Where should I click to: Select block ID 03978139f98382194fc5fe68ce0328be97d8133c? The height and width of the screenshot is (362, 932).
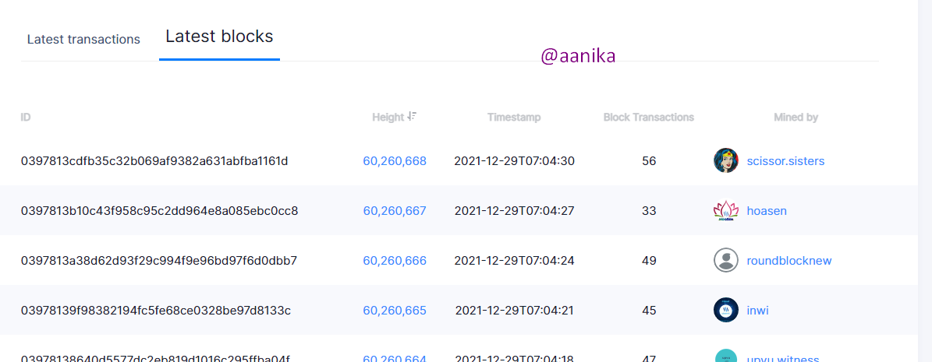pyautogui.click(x=156, y=311)
